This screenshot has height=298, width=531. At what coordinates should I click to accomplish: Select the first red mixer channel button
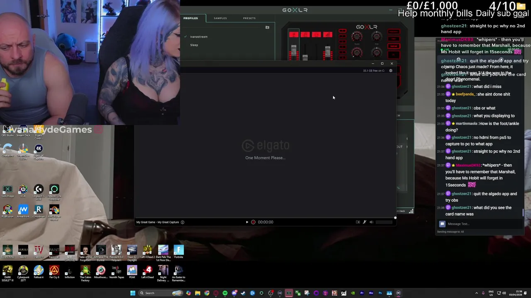(x=294, y=35)
